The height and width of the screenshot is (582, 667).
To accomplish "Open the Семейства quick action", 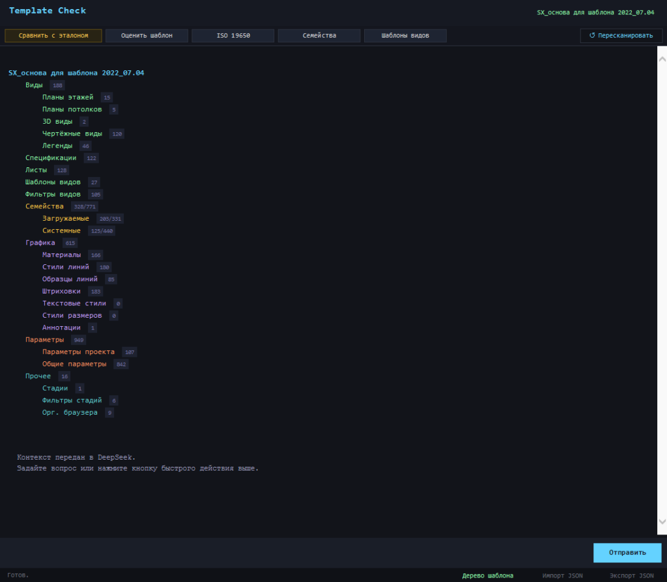I will (319, 36).
